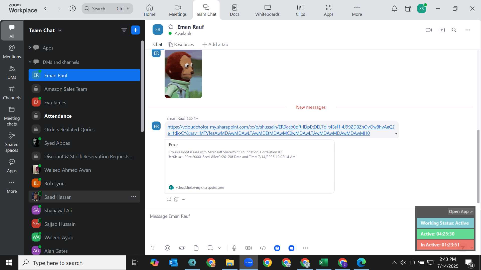
Task: Open Orders Realated Quries channel
Action: coord(84,129)
